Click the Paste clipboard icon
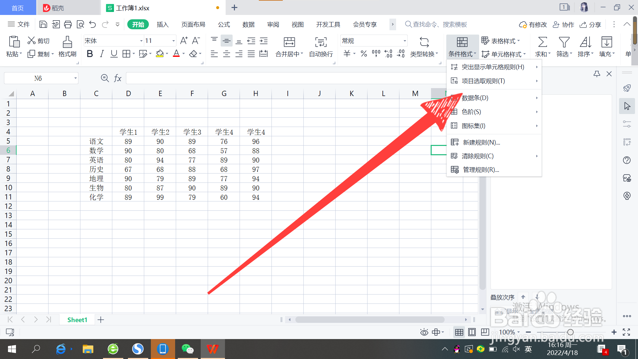638x359 pixels. click(x=14, y=42)
